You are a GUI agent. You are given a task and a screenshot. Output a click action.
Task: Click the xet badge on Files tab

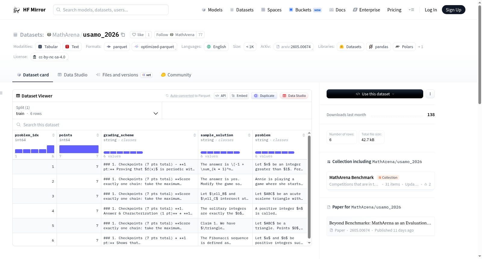pos(147,75)
